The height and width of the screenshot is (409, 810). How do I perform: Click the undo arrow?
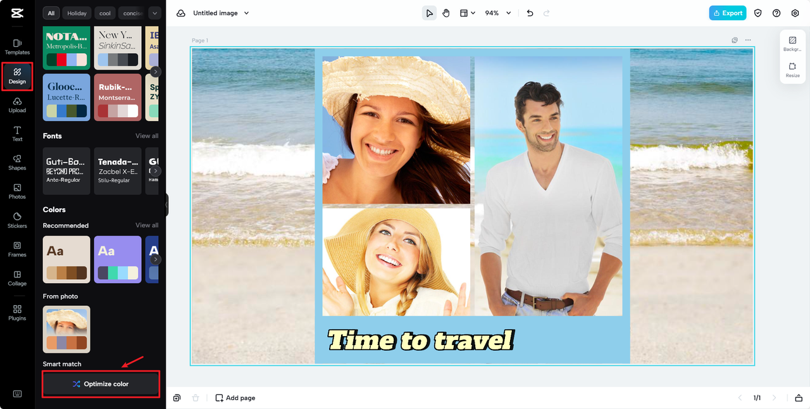click(530, 13)
